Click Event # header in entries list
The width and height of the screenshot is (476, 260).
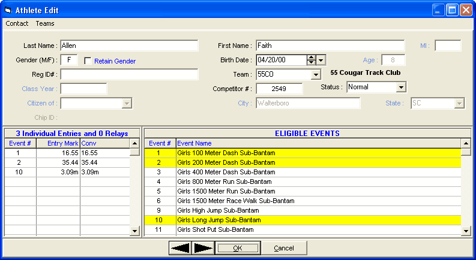[x=20, y=143]
